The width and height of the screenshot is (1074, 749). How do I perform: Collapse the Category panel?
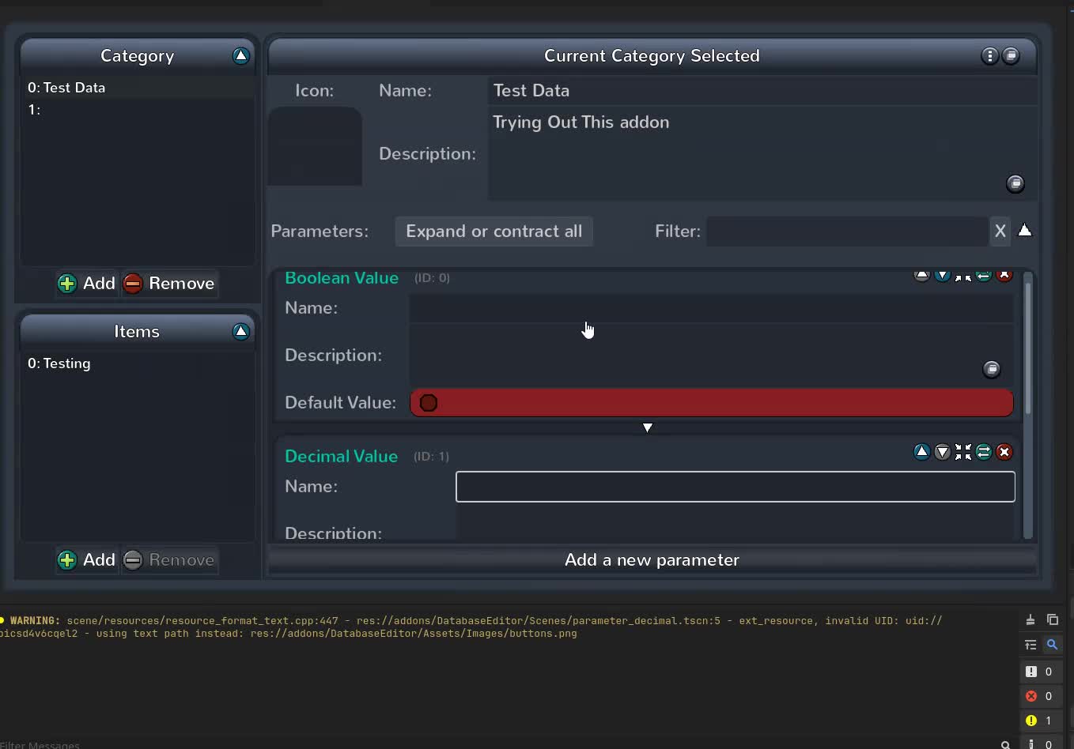pyautogui.click(x=240, y=55)
